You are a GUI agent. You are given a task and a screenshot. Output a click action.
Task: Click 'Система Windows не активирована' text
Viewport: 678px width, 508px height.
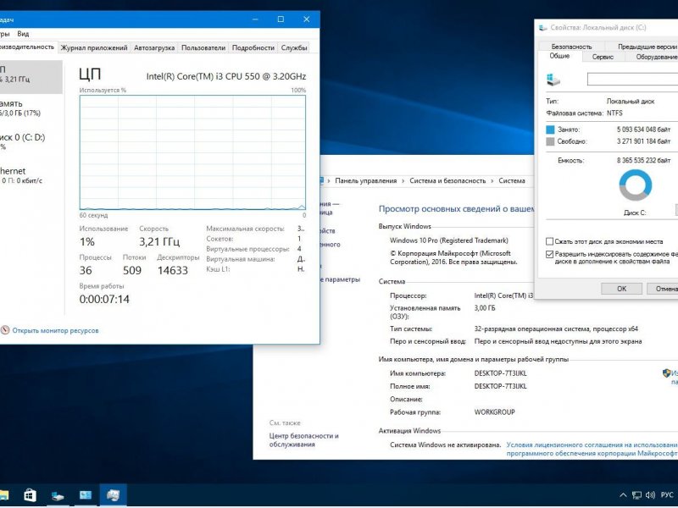446,444
